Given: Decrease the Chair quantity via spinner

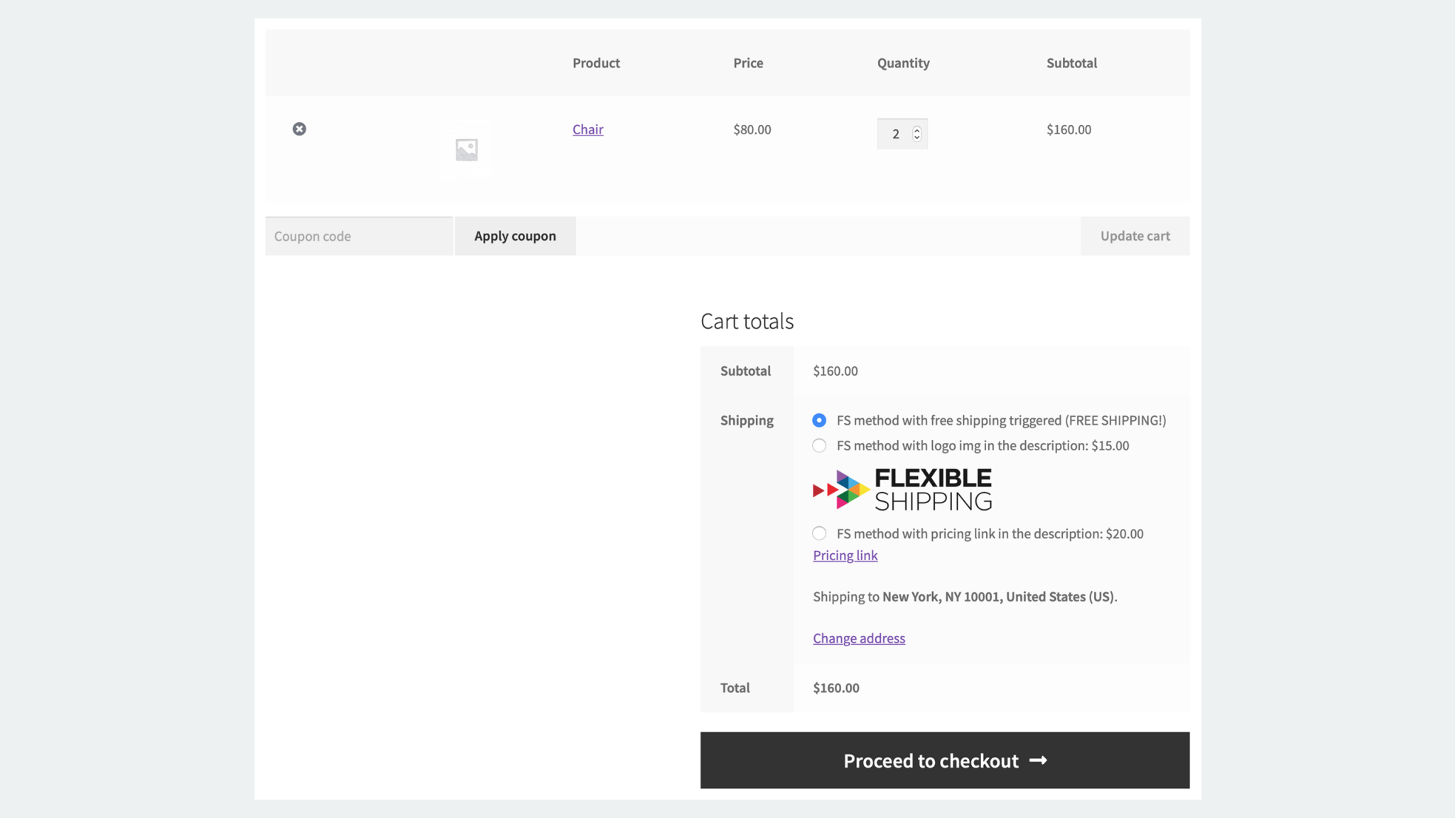Looking at the screenshot, I should click(x=918, y=138).
